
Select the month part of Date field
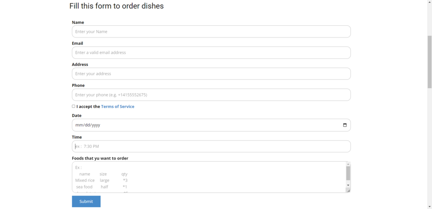point(79,125)
